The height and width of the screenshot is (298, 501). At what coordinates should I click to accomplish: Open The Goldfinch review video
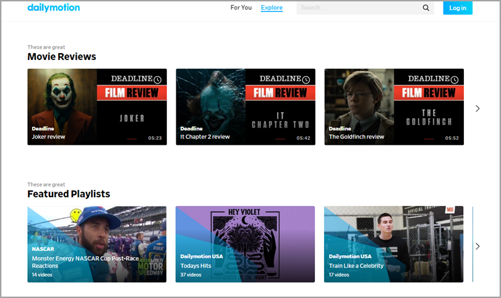394,107
